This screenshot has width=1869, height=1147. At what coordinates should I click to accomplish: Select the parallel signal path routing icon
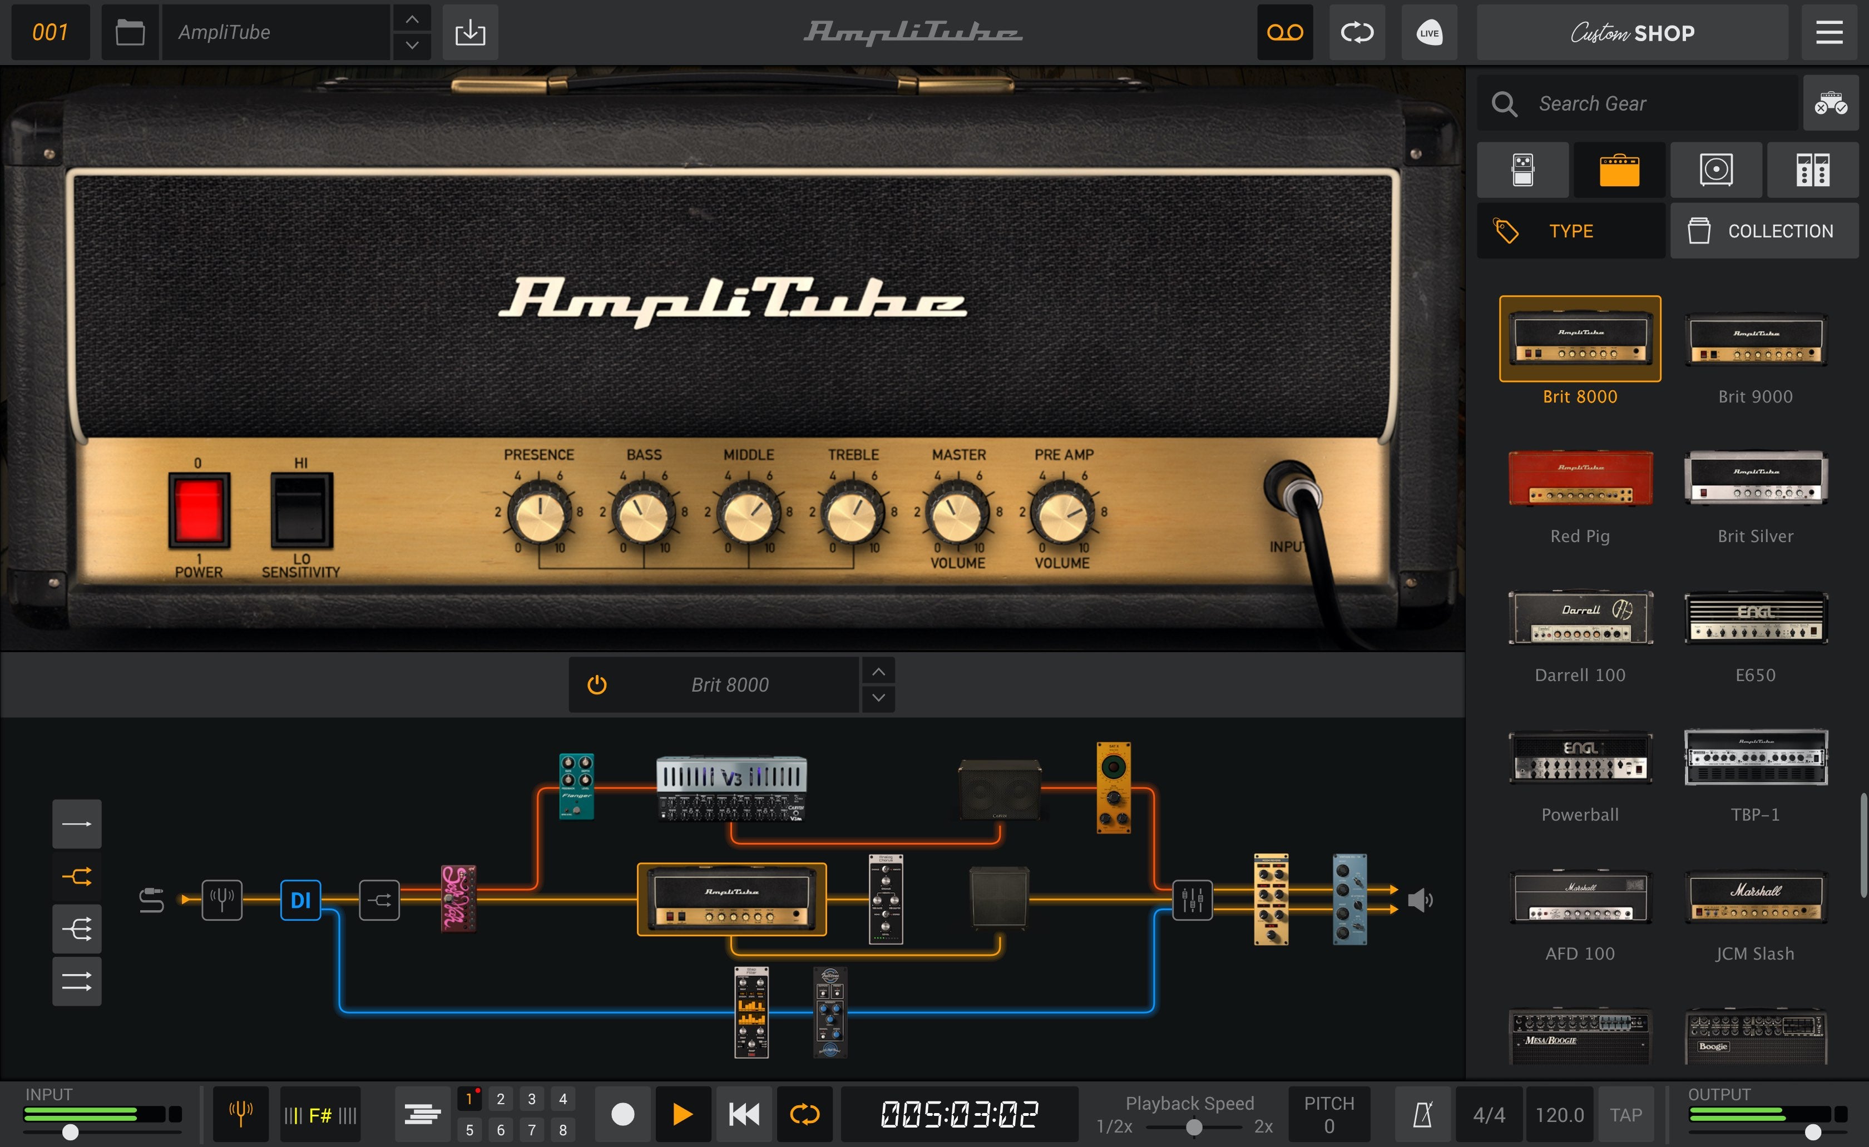click(x=77, y=876)
